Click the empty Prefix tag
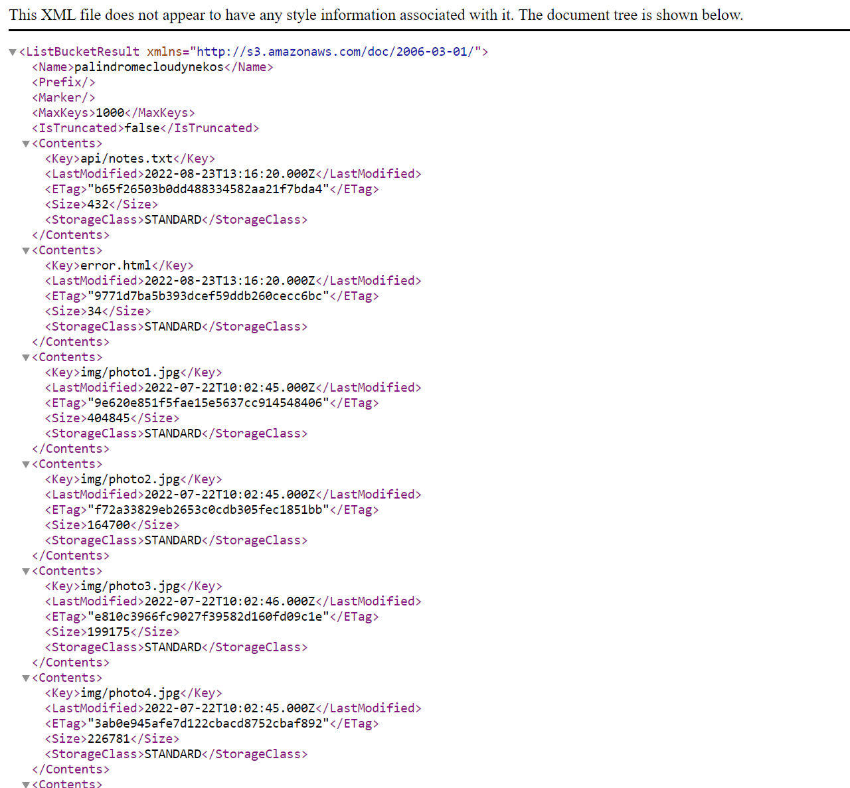The image size is (850, 788). [x=64, y=82]
